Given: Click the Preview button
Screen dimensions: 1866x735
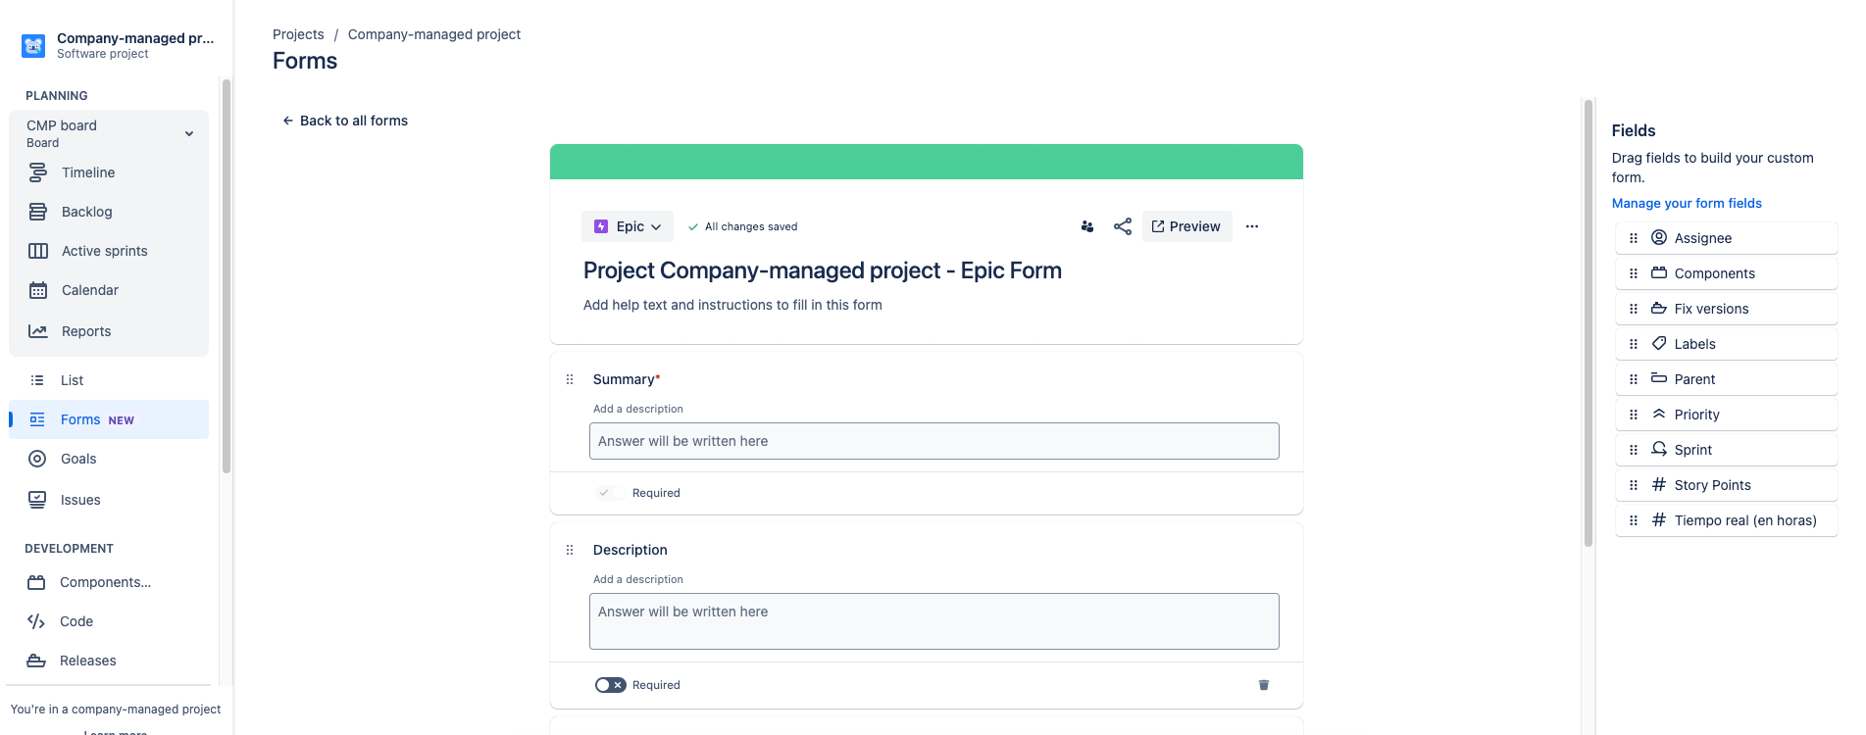Looking at the screenshot, I should click(1186, 226).
